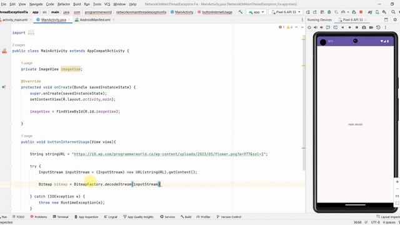Start emulator screen recording icon
400x225 pixels.
coord(371,27)
